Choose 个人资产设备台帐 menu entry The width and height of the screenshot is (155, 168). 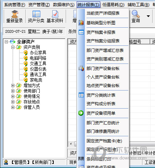tap(103, 77)
